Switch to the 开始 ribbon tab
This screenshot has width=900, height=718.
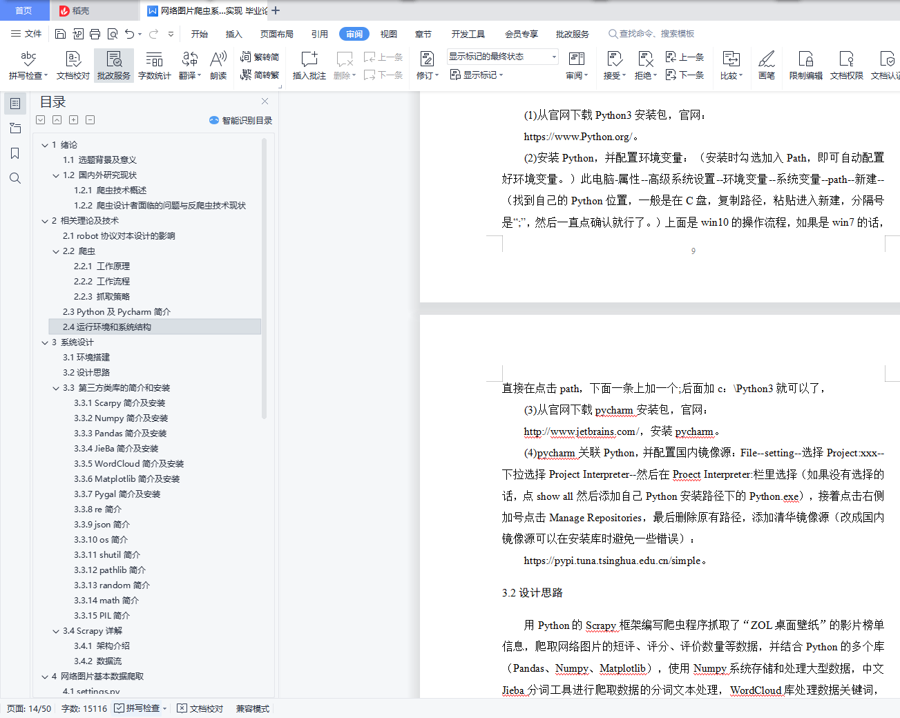(x=200, y=34)
